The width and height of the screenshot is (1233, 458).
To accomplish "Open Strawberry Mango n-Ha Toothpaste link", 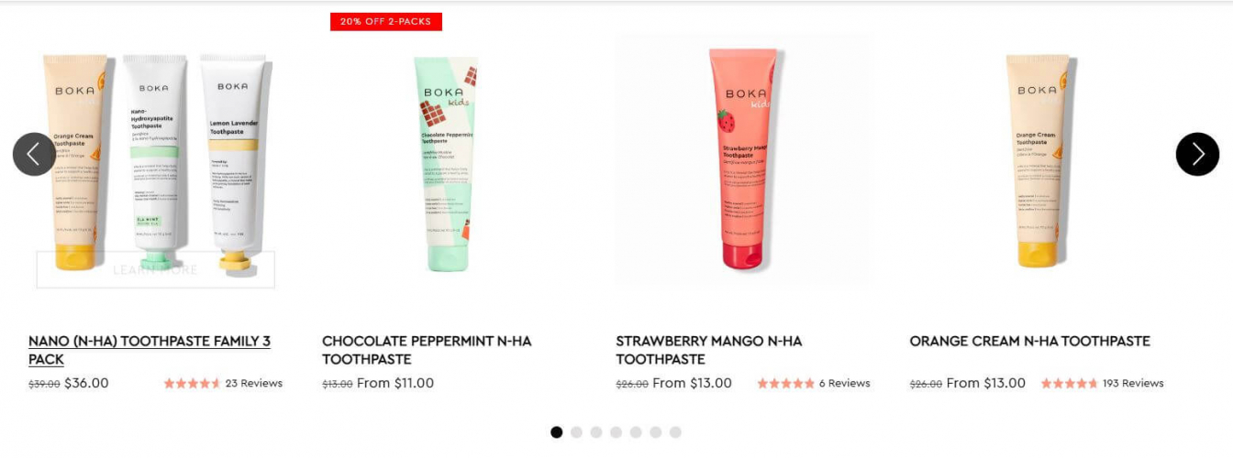I will pyautogui.click(x=708, y=350).
